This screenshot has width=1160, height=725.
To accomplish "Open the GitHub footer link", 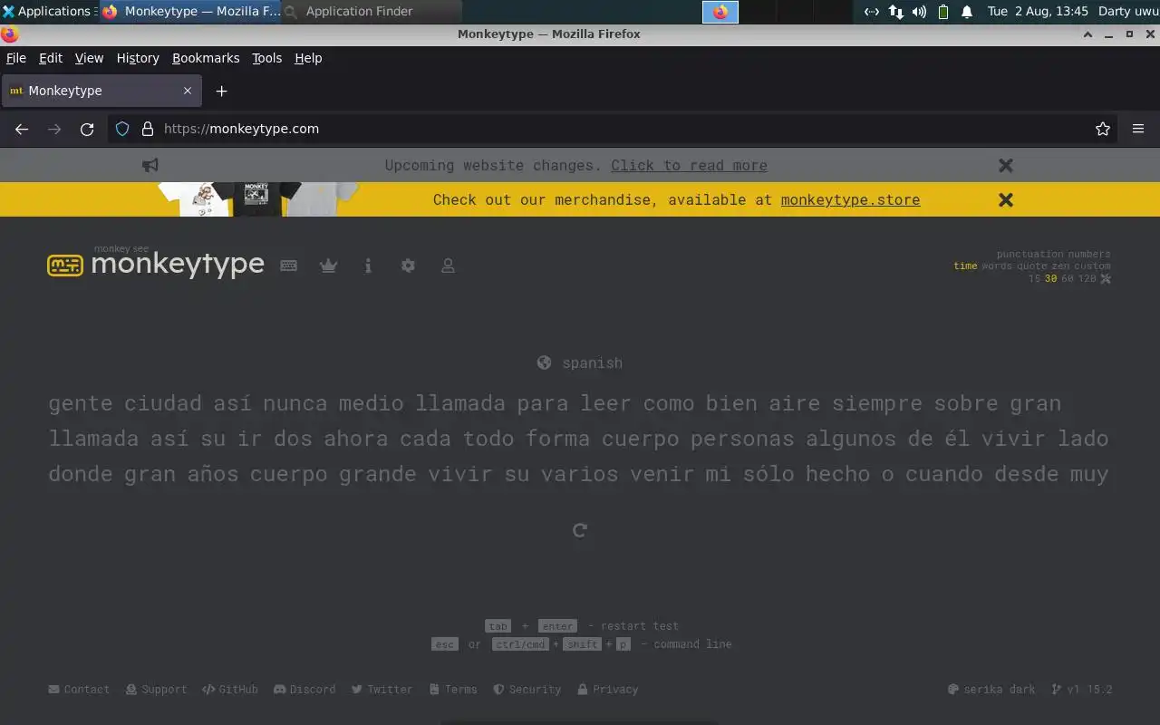I will pos(230,690).
